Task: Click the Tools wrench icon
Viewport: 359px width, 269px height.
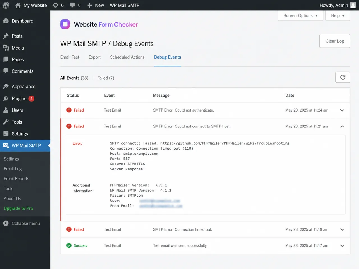Action: click(x=6, y=122)
